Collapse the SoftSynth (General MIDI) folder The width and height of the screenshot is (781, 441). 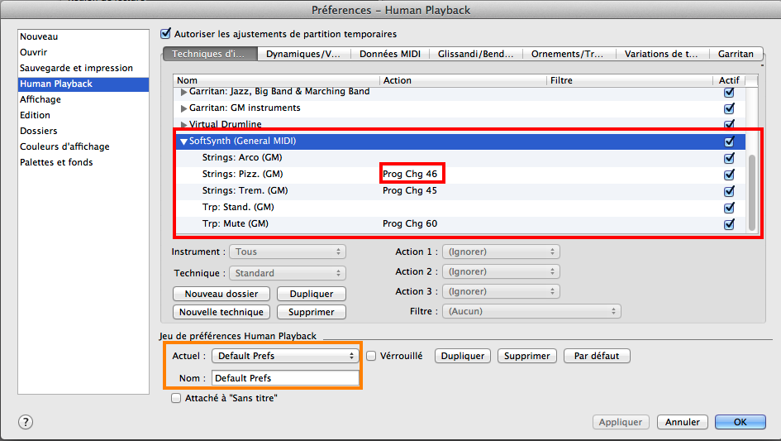pyautogui.click(x=183, y=141)
